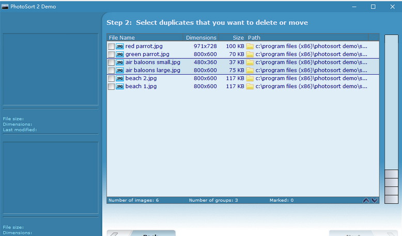This screenshot has width=402, height=236.
Task: Click folder icon in red parrot.jpg row
Action: 250,46
